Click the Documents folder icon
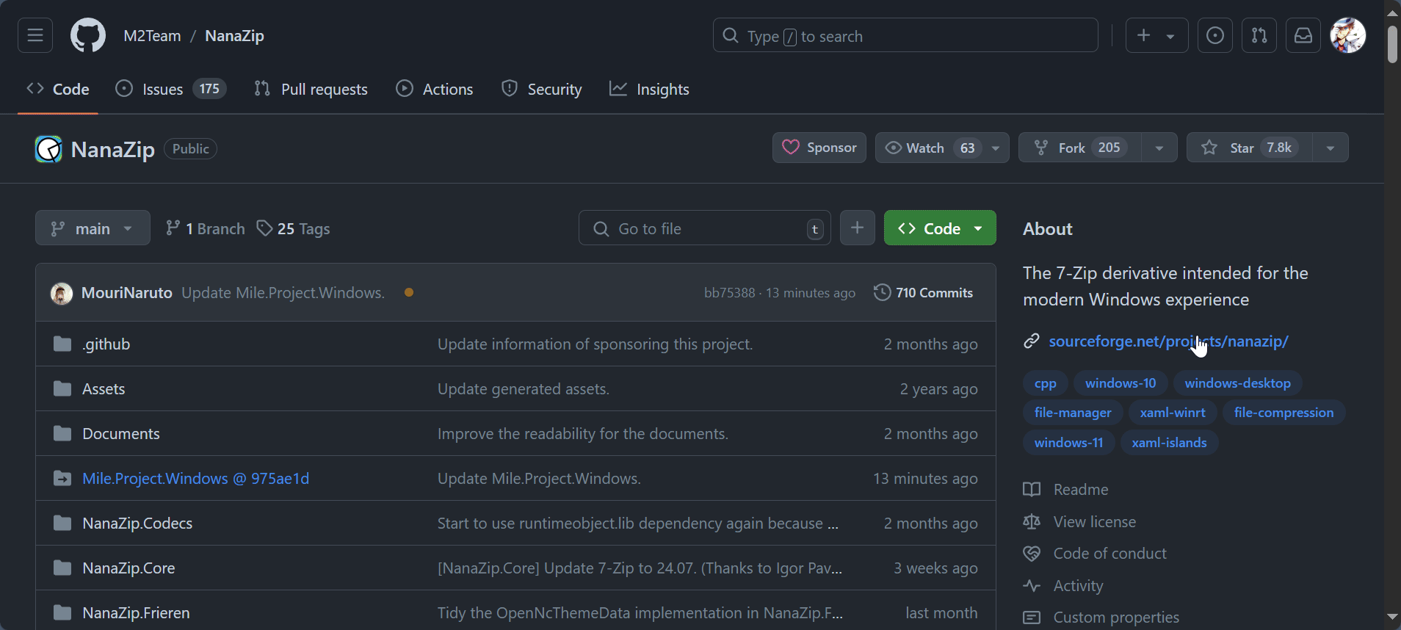This screenshot has width=1401, height=630. (62, 433)
